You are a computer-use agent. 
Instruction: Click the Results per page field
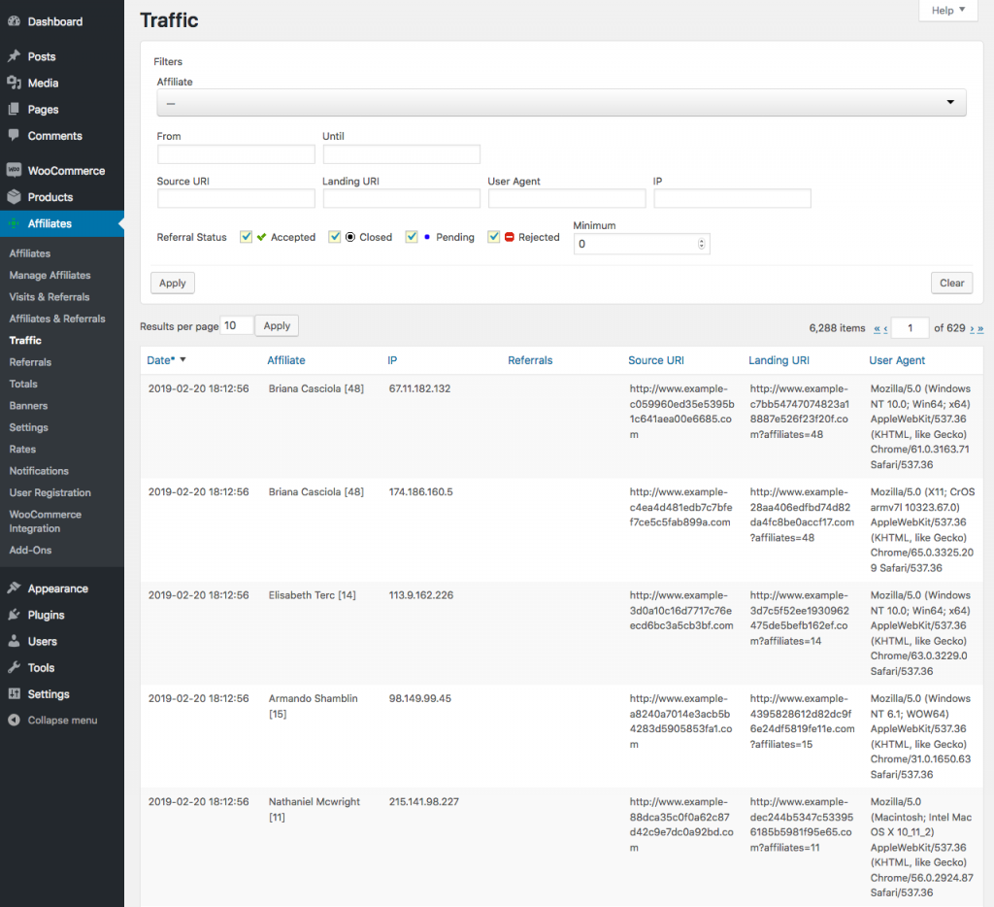(237, 325)
